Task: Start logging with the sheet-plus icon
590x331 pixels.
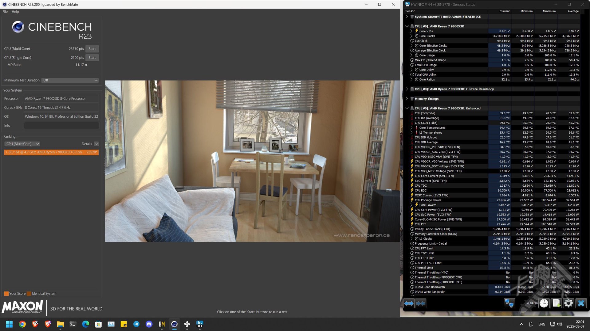Action: coord(556,303)
